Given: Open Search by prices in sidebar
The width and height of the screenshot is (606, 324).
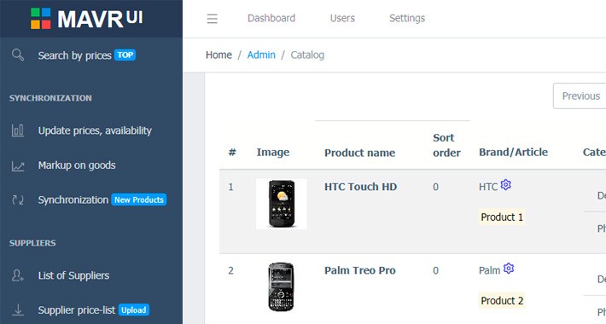Looking at the screenshot, I should click(x=74, y=55).
